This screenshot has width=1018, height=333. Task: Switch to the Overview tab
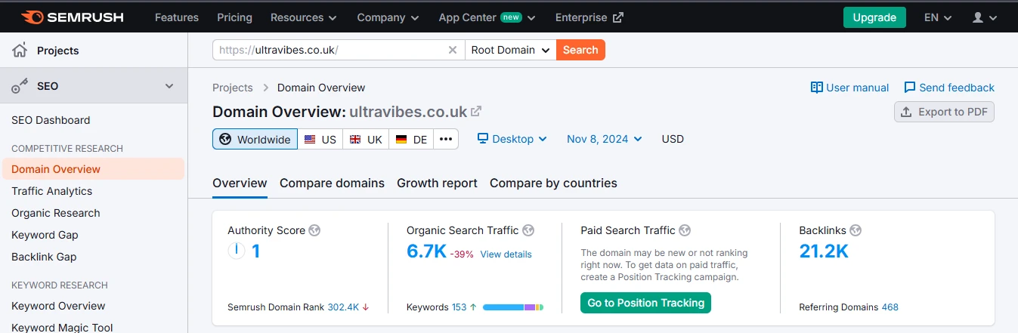[240, 183]
